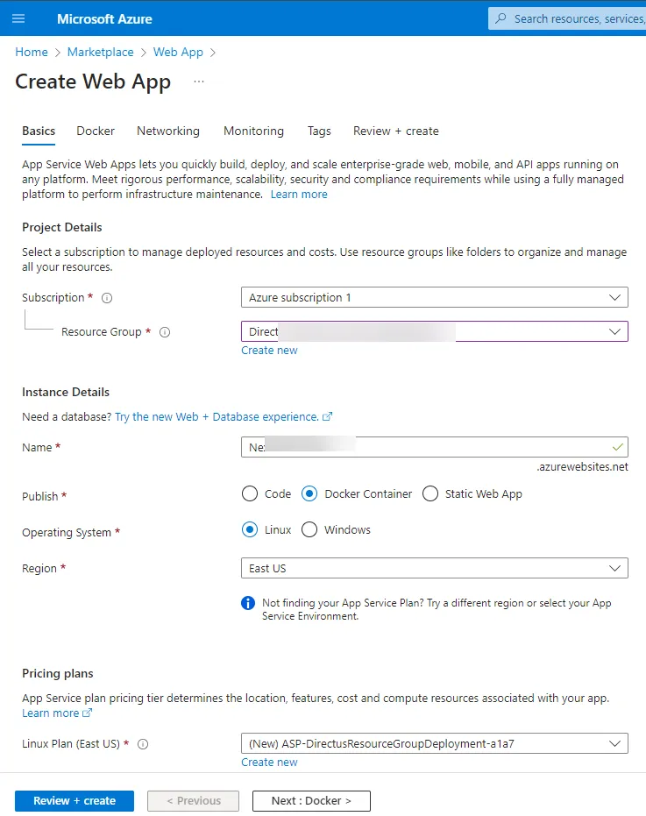Click Create new under Resource Group
The height and width of the screenshot is (816, 646).
coord(269,350)
